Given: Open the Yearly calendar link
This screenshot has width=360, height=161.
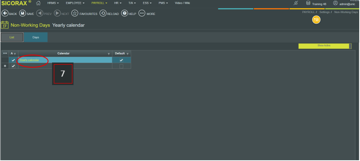Looking at the screenshot, I should click(29, 60).
